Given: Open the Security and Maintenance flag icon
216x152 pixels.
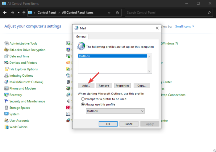Looking at the screenshot, I should pyautogui.click(x=6, y=101).
